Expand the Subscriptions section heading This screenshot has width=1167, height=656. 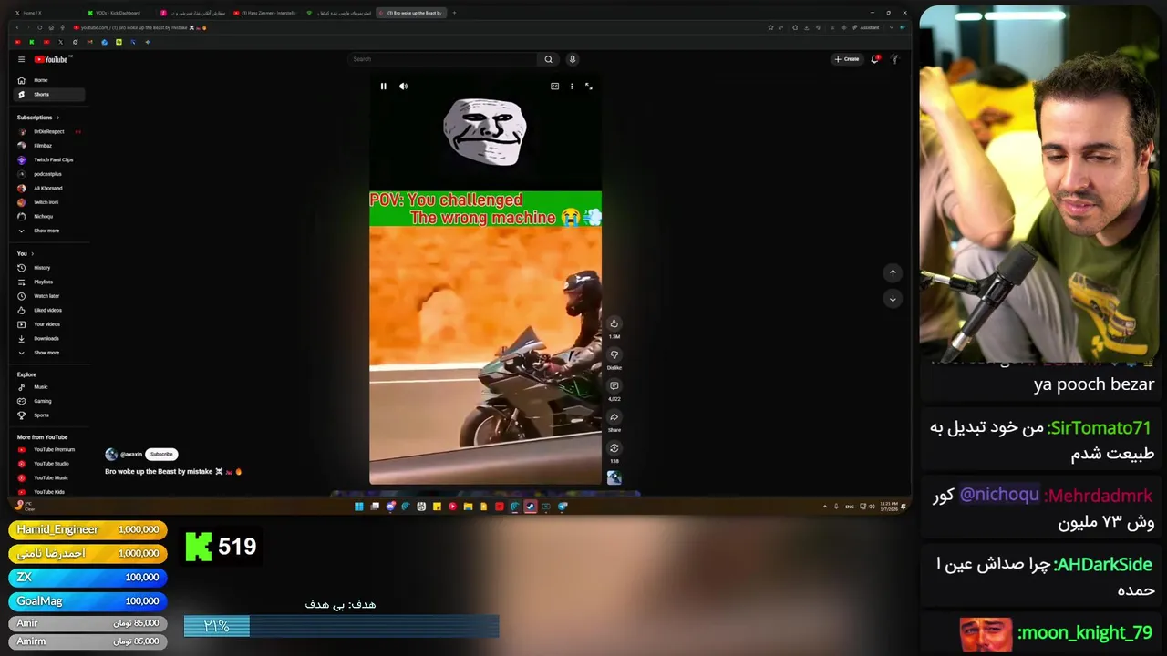[38, 118]
